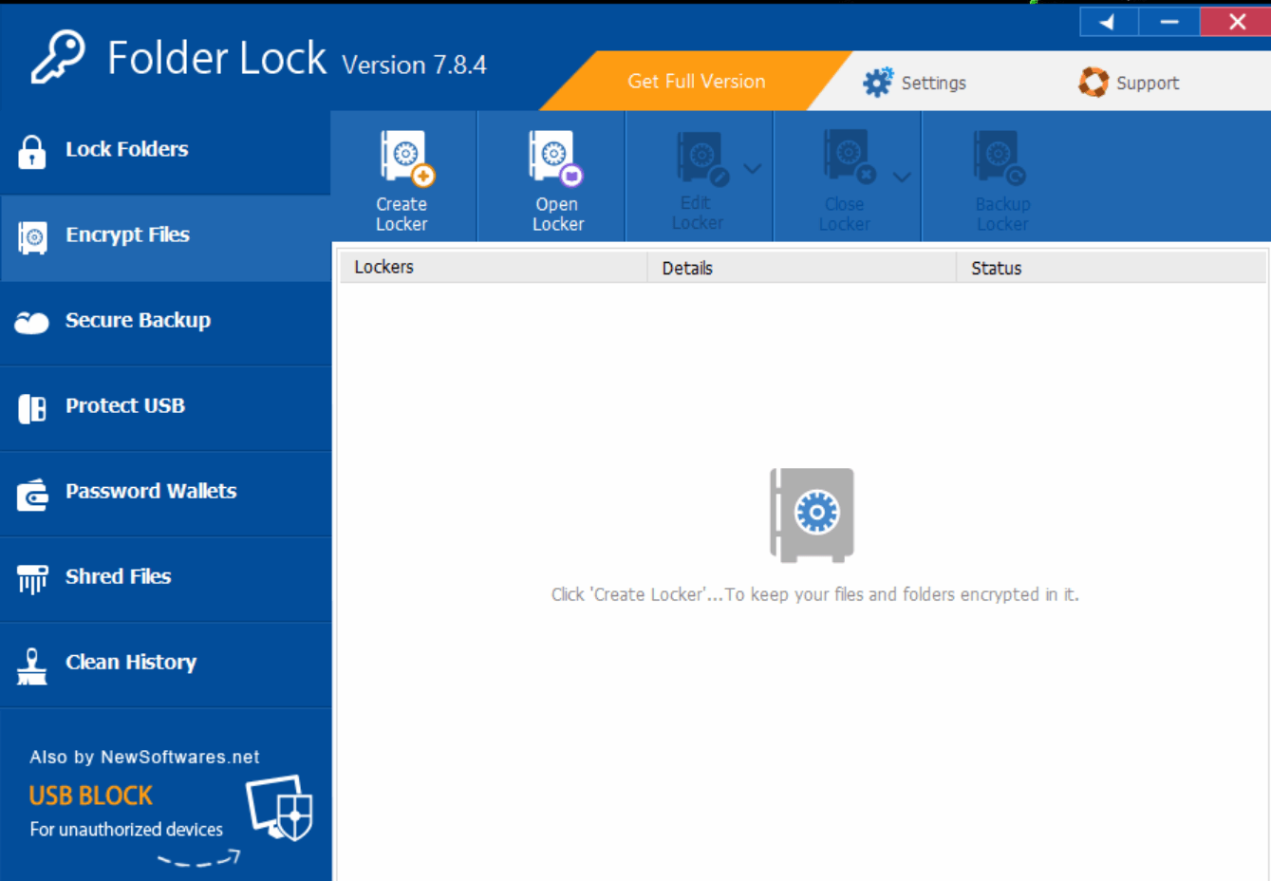Select the Clean History brush icon

[31, 664]
